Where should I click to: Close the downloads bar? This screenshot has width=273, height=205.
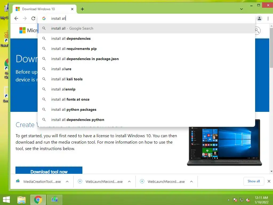point(269,181)
